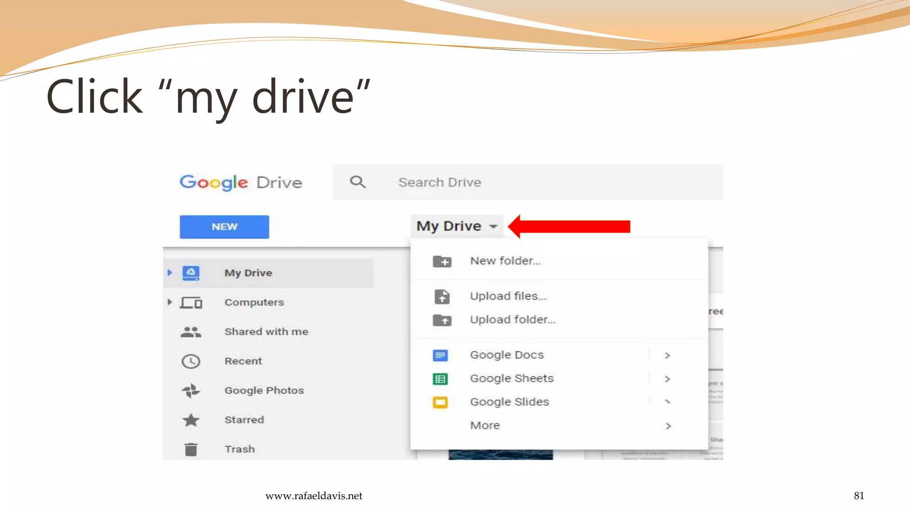Click the search magnifier icon
910x512 pixels.
pyautogui.click(x=358, y=182)
